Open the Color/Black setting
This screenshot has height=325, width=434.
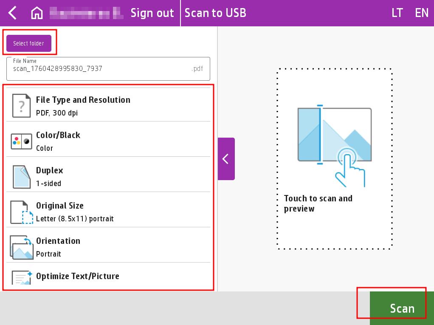[123, 141]
